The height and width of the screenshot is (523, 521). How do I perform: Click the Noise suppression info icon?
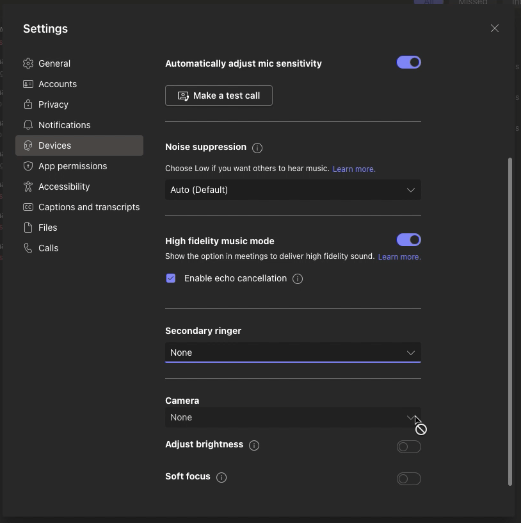(x=257, y=148)
